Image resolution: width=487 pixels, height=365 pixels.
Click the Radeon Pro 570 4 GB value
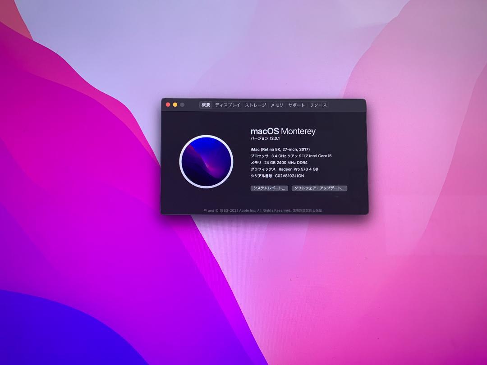click(x=299, y=169)
